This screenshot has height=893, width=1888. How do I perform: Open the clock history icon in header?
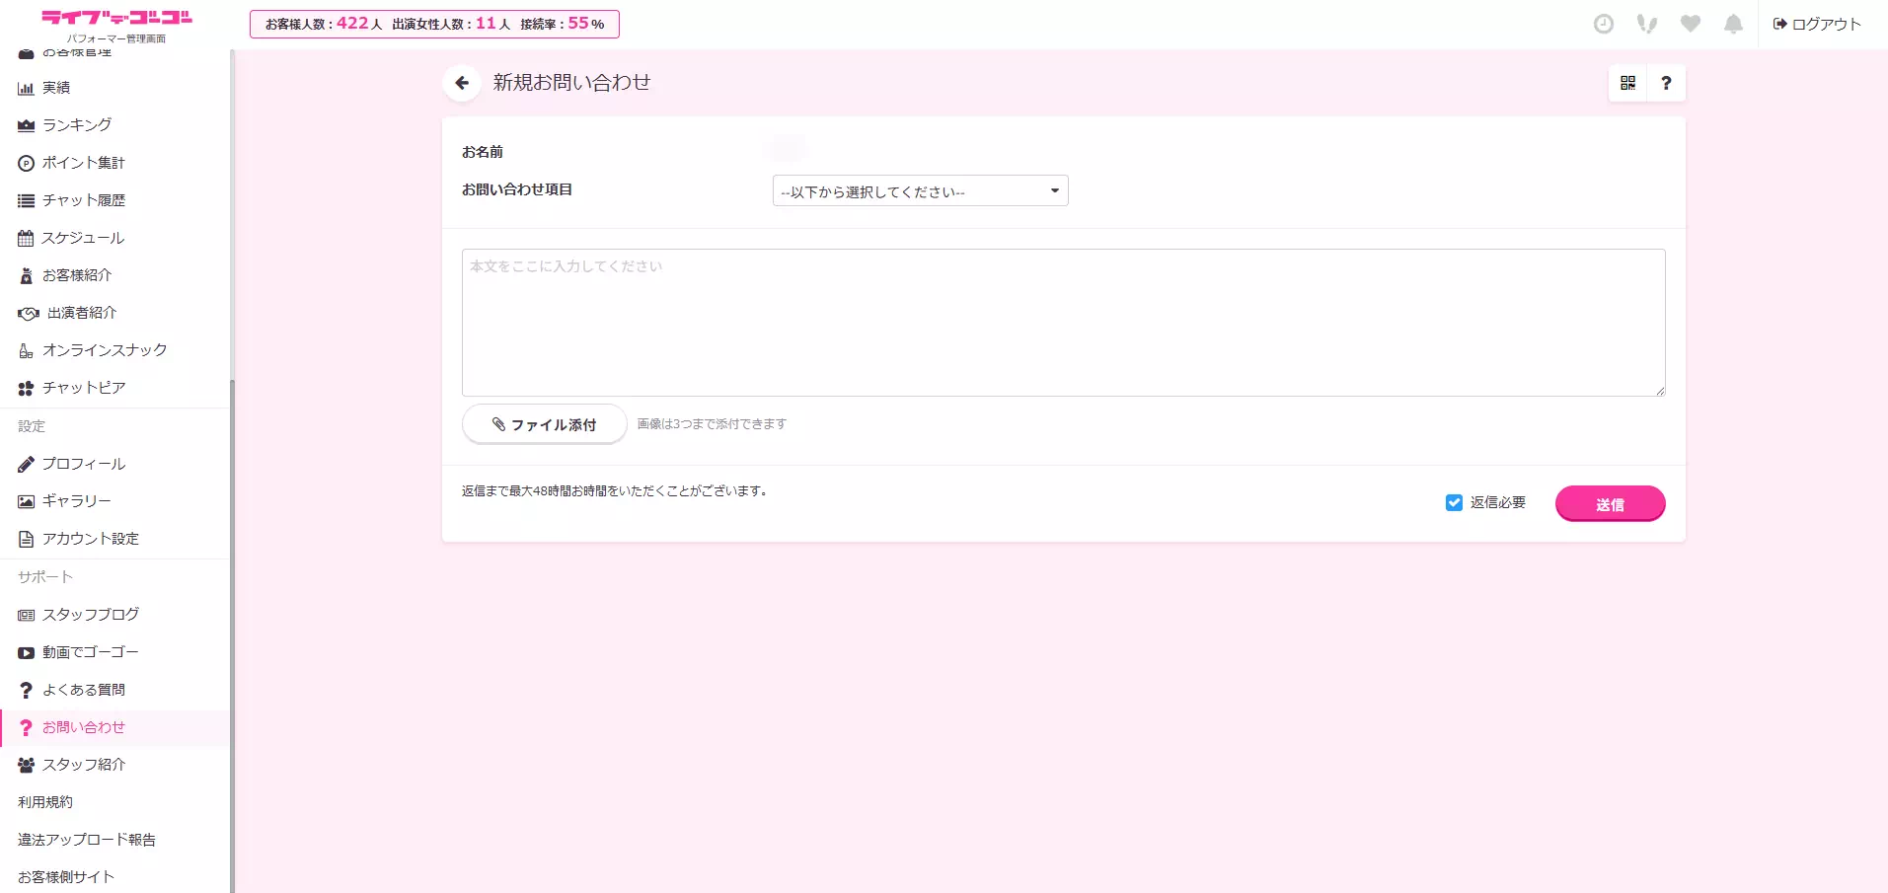click(1604, 24)
